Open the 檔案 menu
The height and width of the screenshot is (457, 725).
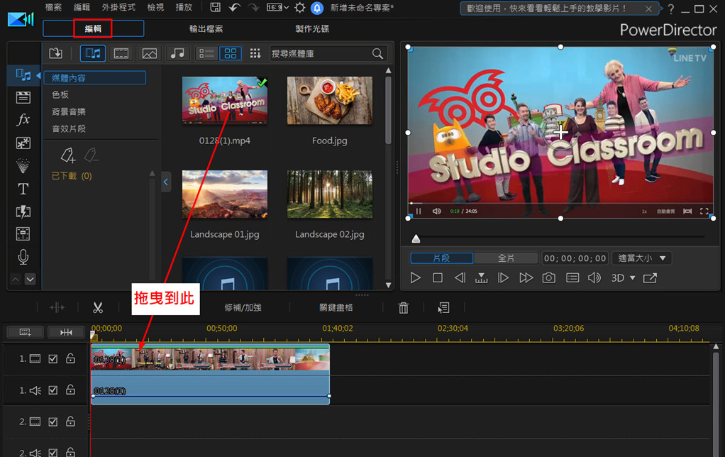pyautogui.click(x=53, y=8)
